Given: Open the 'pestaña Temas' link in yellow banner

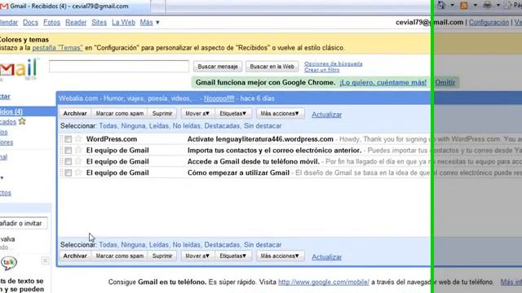Looking at the screenshot, I should pos(57,48).
